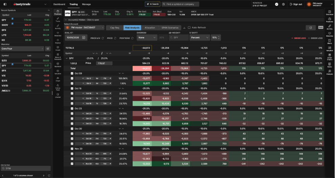Screen dimensions: 335x178
Task: Open Activity in the right sidebar
Action: pyautogui.click(x=330, y=27)
